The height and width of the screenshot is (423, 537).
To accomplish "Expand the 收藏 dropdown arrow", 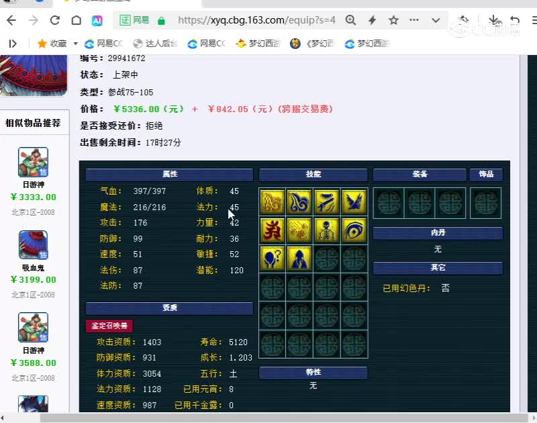I will coord(75,44).
